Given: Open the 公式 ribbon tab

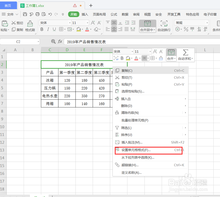Looking at the screenshot, I should click(x=114, y=14).
